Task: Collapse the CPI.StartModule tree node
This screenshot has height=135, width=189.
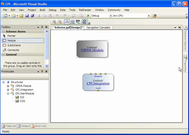Action: pos(8,93)
